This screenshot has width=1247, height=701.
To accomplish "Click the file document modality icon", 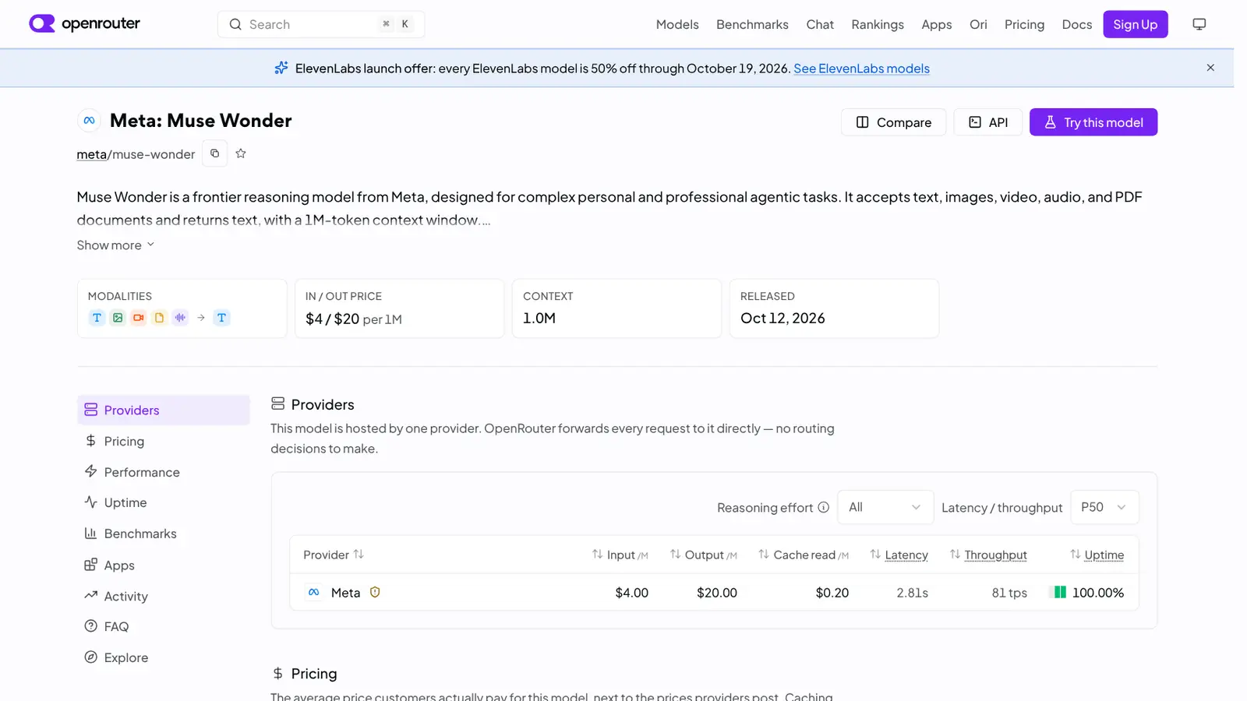I will (x=159, y=318).
